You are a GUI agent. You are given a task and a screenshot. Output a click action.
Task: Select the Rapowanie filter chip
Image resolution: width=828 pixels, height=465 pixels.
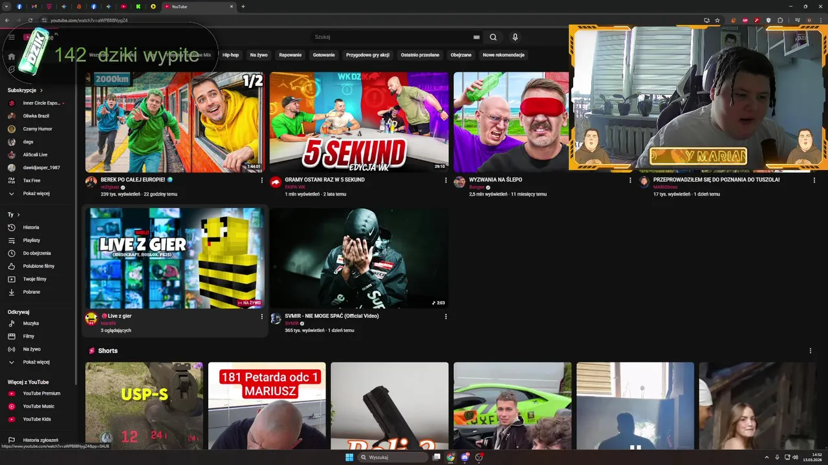pos(290,55)
